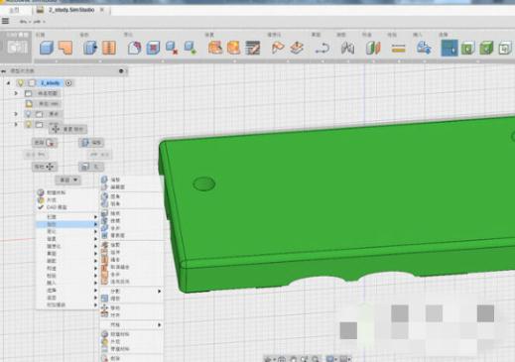Screen dimensions: 515x362
Task: Open the dropdown button beneath the marking menu
Action: (68, 180)
